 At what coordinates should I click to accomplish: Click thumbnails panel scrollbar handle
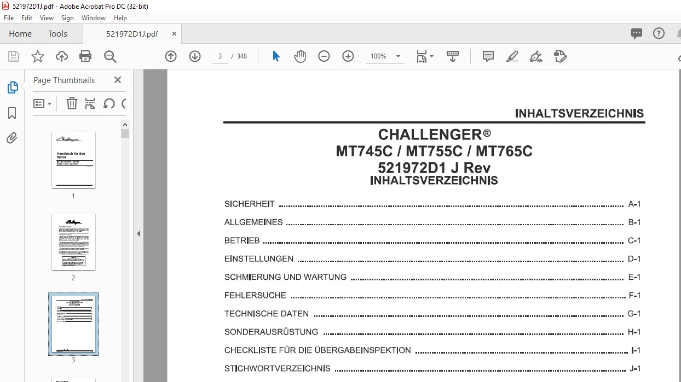tap(125, 133)
